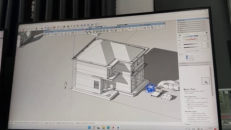
Task: Select the arrow Select tool in SketchUp toolbar
Action: [20, 30]
